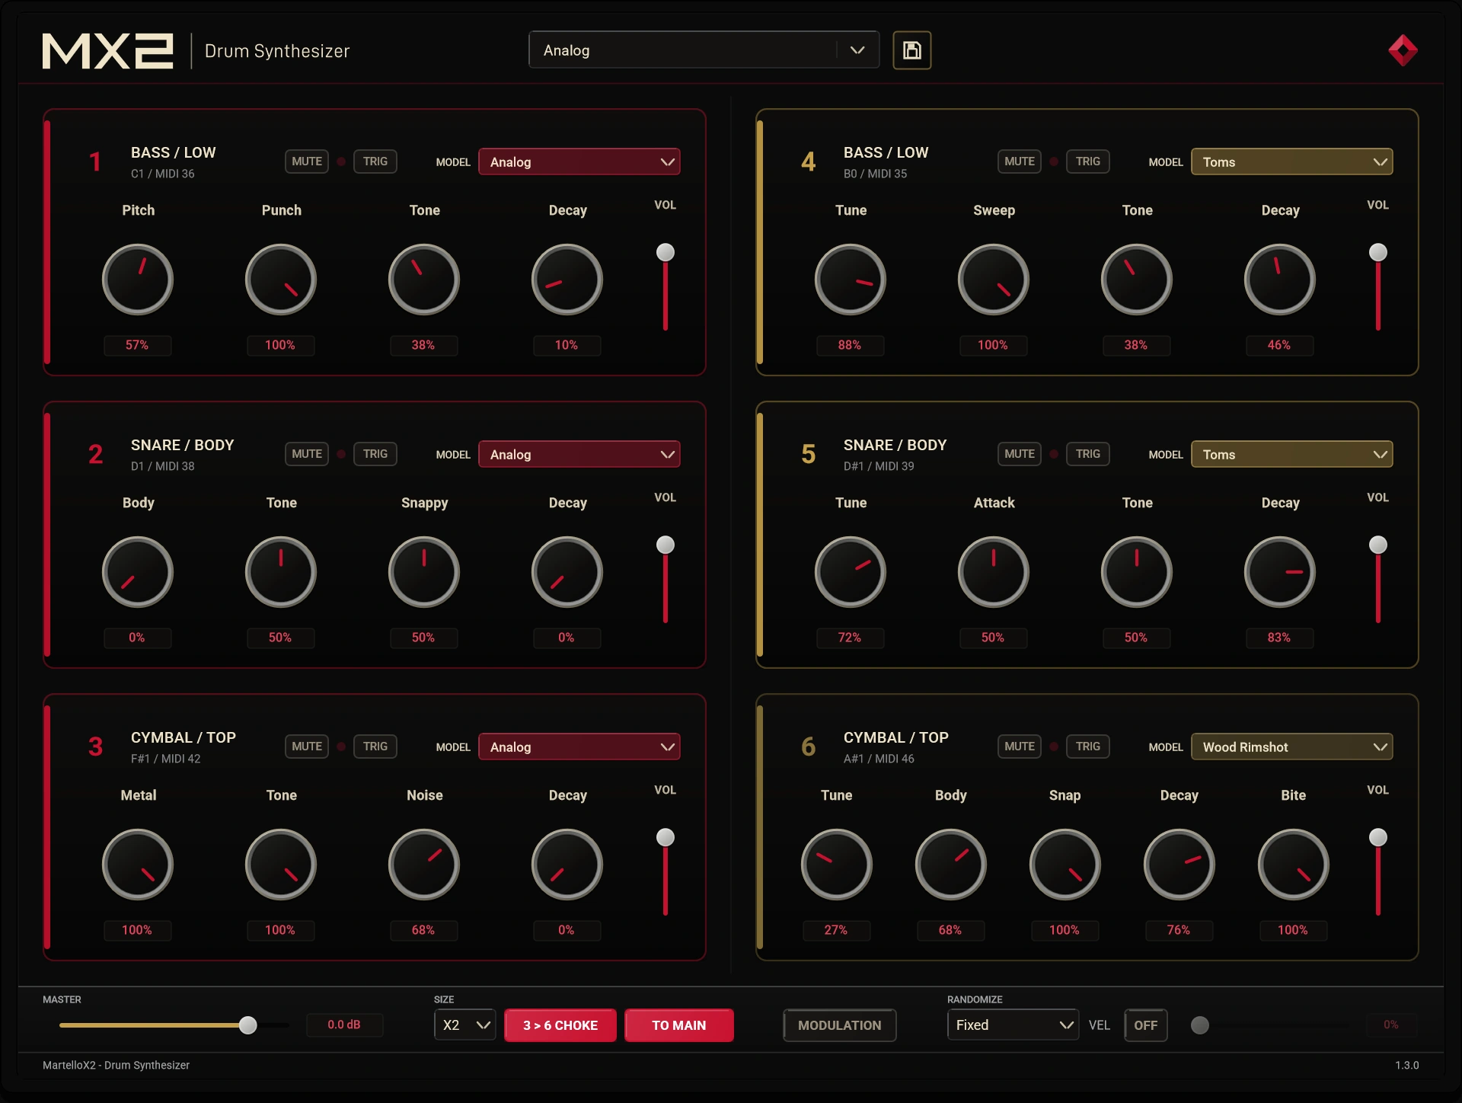Click the Snap knob in drum 6
The width and height of the screenshot is (1462, 1103).
tap(1065, 865)
